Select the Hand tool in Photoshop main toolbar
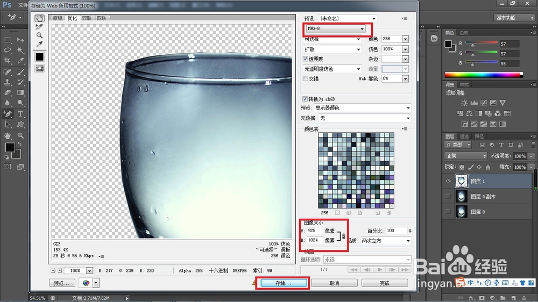The height and width of the screenshot is (302, 538). click(8, 135)
